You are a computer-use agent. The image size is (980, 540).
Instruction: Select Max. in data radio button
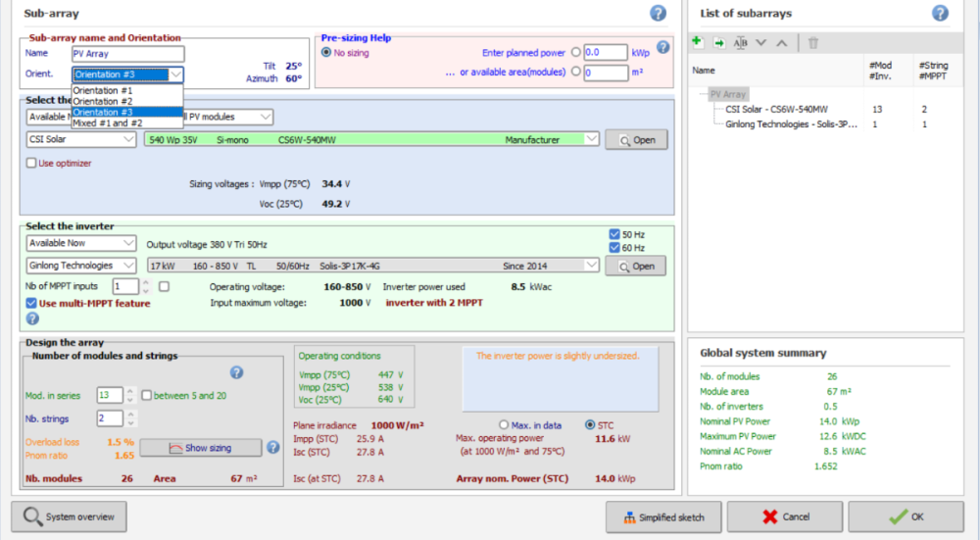coord(505,424)
